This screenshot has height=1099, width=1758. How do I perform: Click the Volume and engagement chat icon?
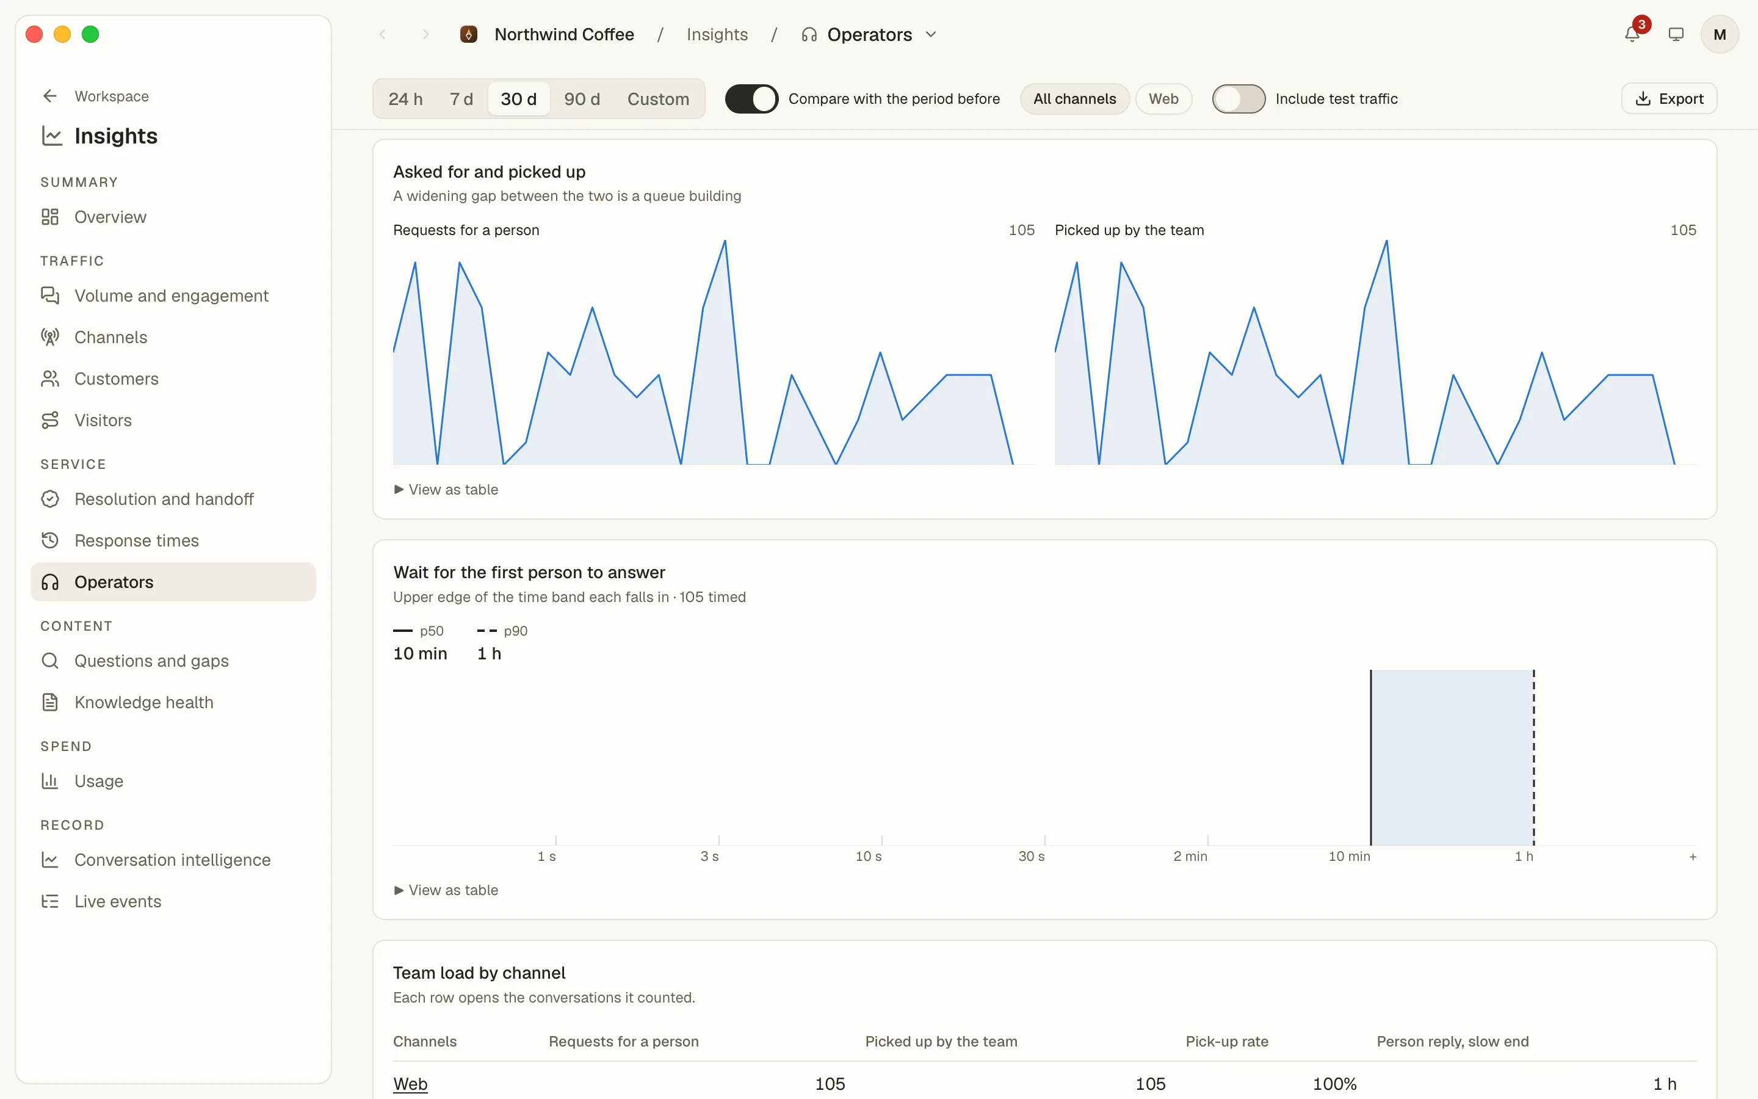tap(49, 295)
